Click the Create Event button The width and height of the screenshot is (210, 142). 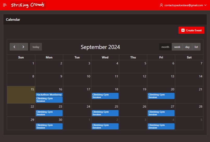click(x=191, y=30)
